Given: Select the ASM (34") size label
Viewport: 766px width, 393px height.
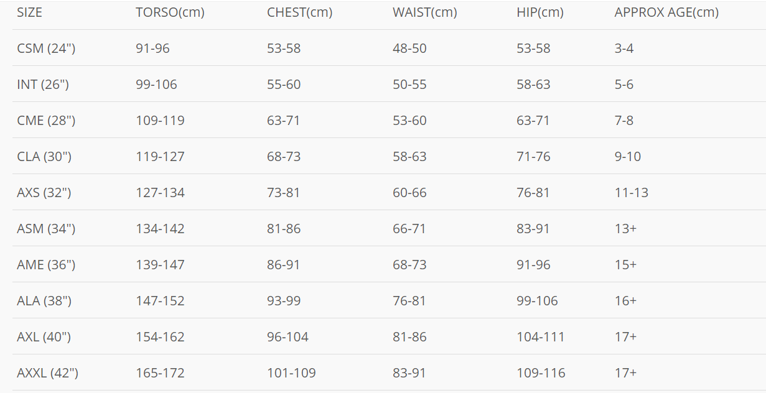Looking at the screenshot, I should click(x=46, y=229).
